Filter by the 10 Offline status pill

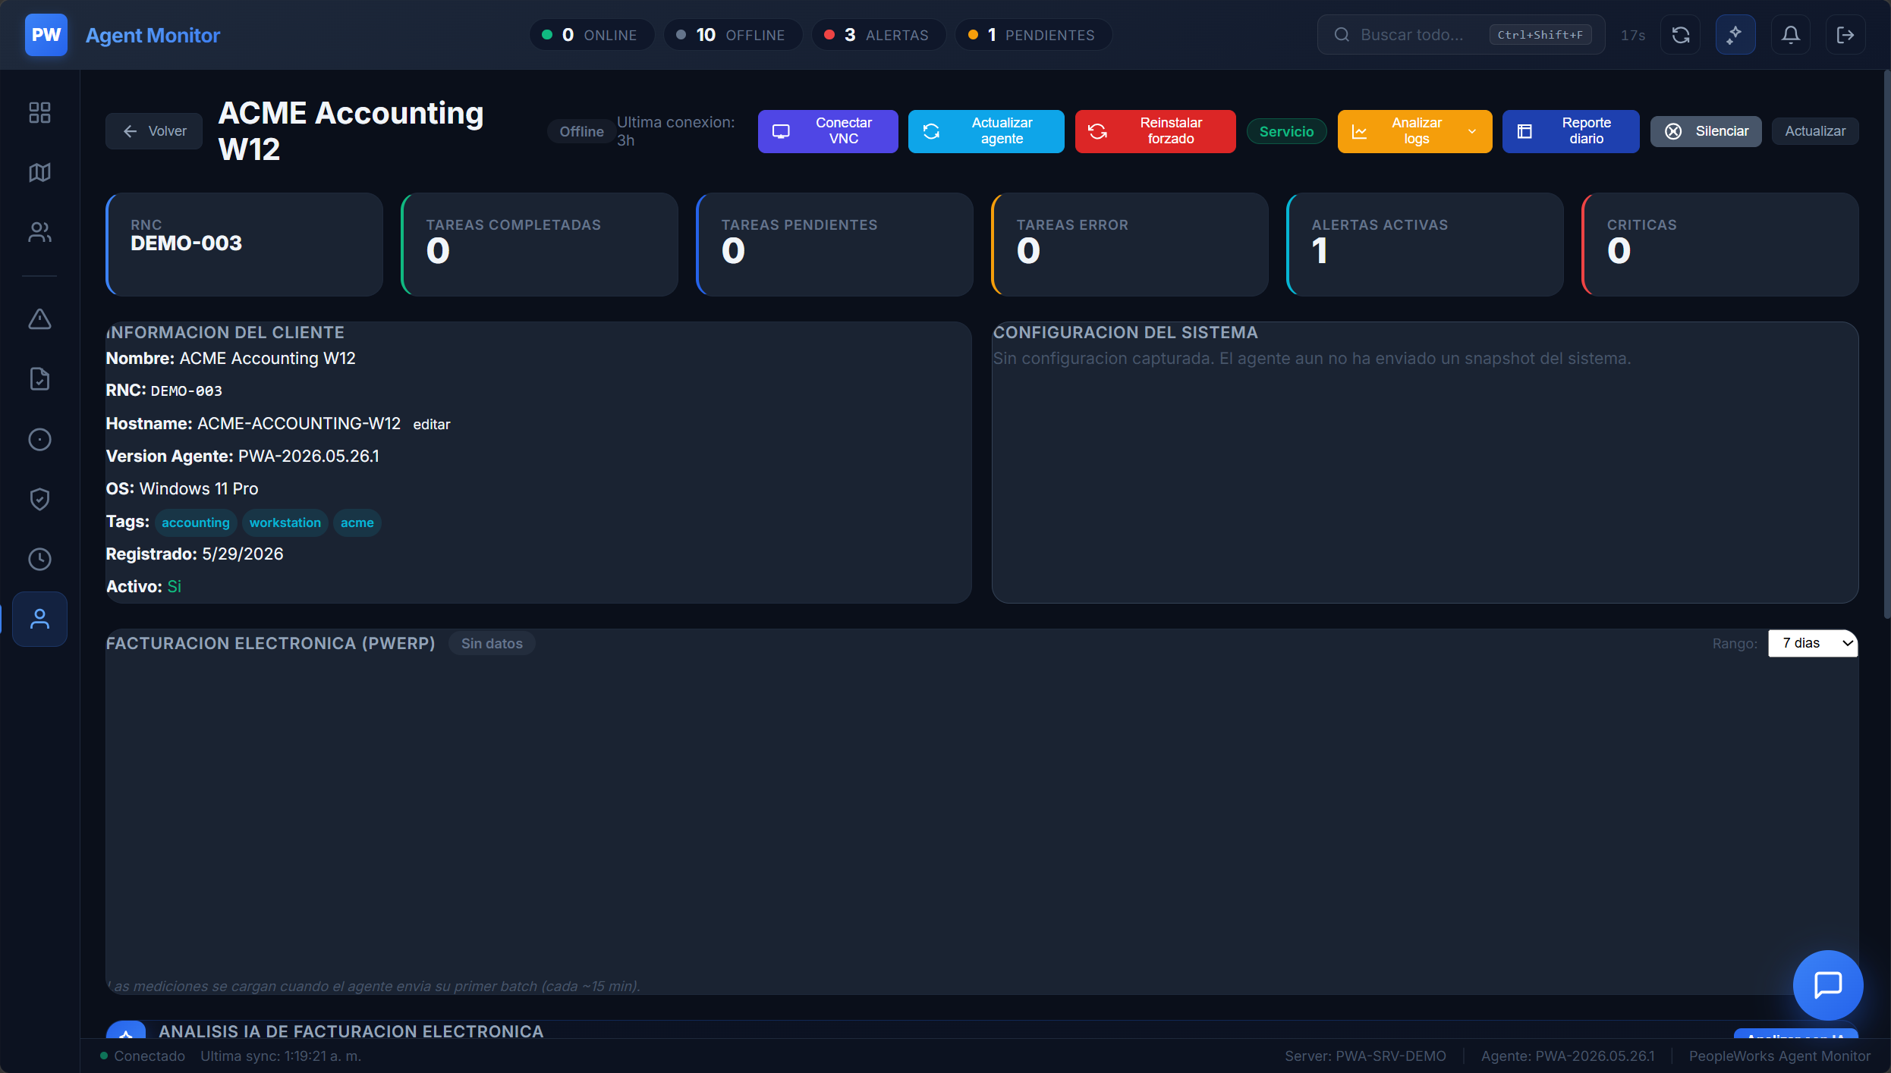click(732, 35)
